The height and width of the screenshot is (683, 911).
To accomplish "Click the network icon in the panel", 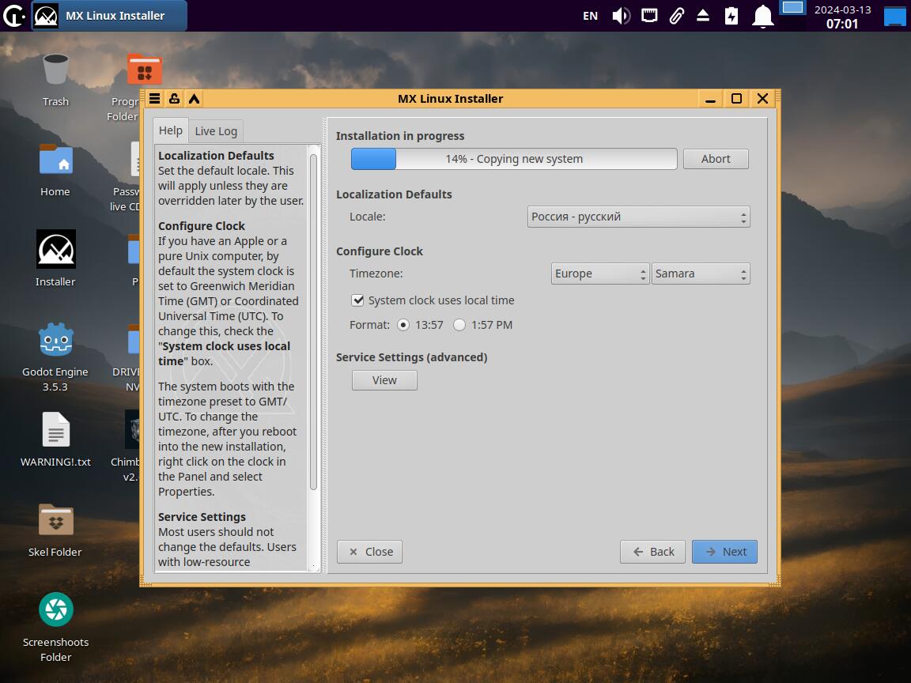I will [649, 16].
